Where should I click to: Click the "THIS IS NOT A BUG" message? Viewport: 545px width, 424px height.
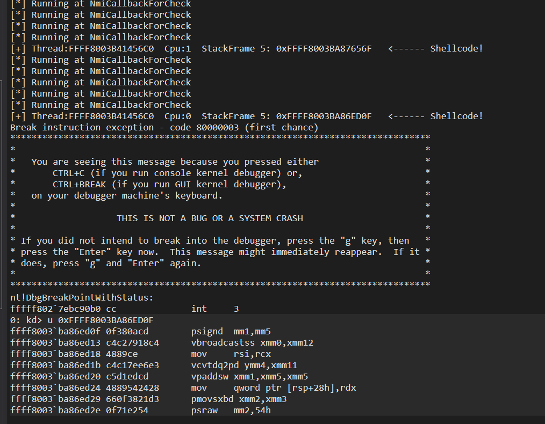(x=210, y=218)
